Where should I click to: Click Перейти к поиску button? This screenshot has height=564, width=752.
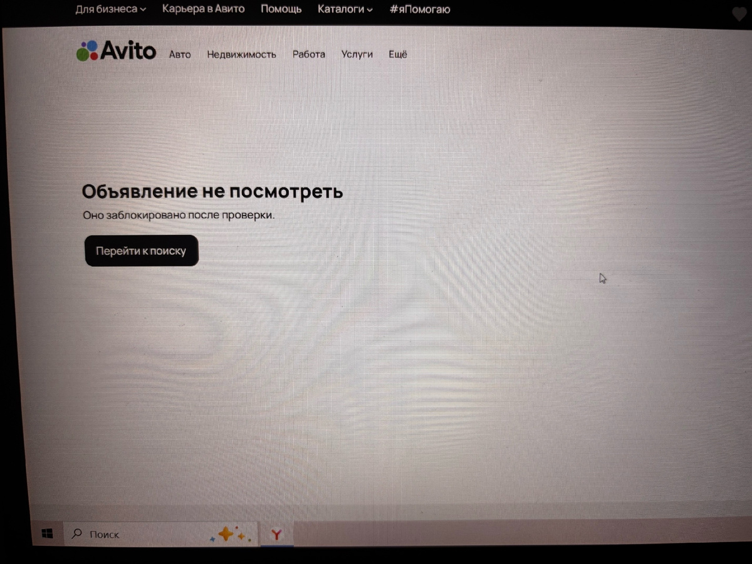point(141,251)
